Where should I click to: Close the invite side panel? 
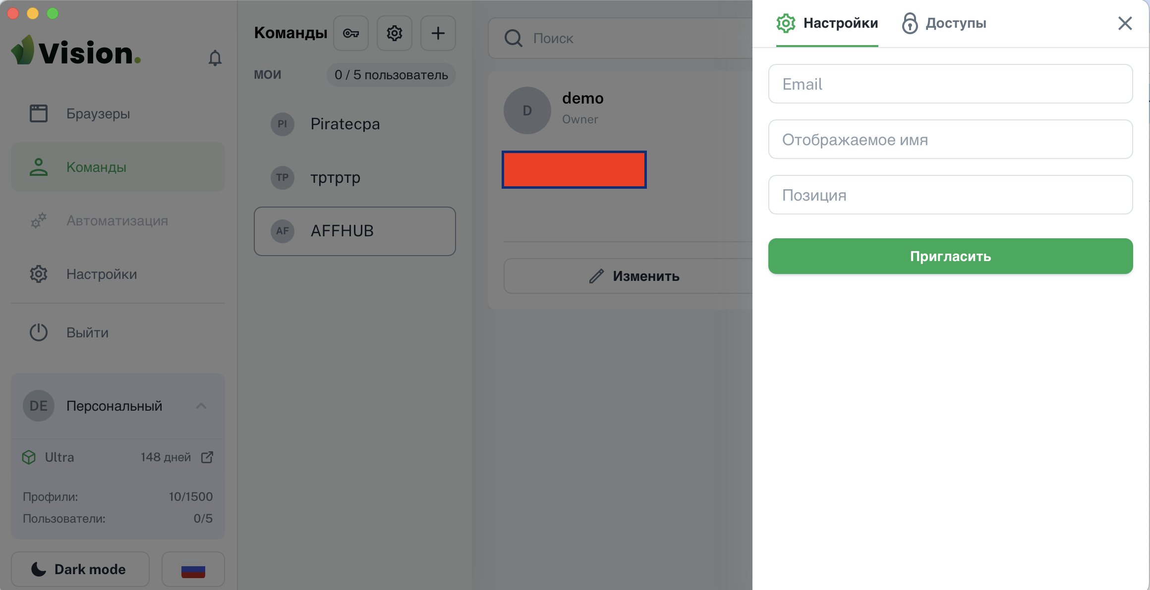[x=1125, y=23]
